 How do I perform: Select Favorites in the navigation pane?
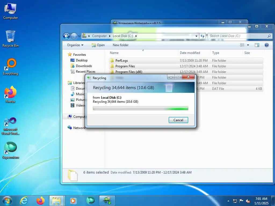(79, 55)
